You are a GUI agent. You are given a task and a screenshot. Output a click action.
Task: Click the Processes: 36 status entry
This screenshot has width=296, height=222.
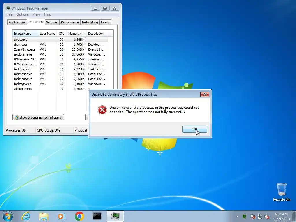[x=16, y=130]
